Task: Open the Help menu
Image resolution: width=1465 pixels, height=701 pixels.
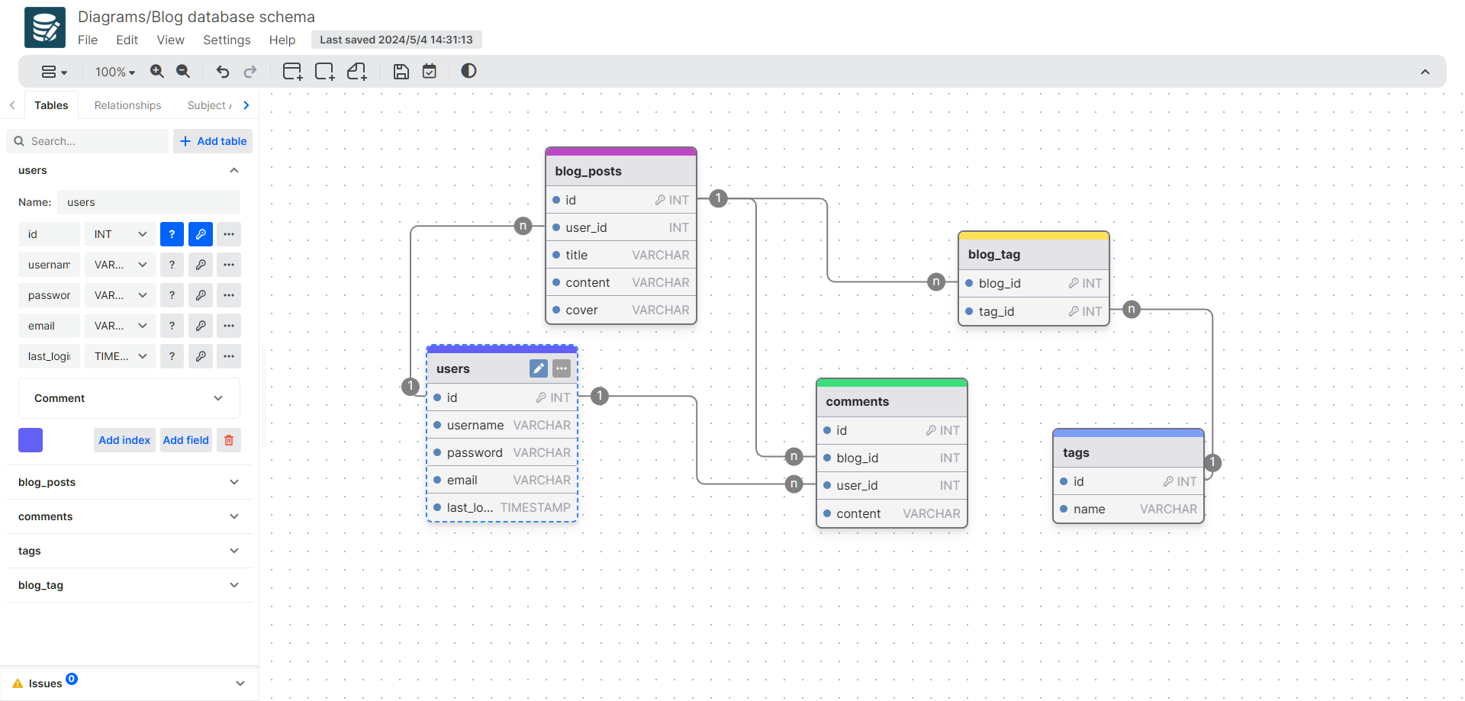Action: click(x=282, y=40)
